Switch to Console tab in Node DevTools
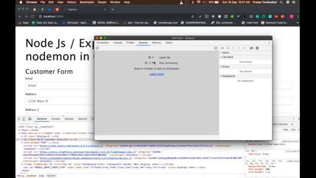 point(118,43)
